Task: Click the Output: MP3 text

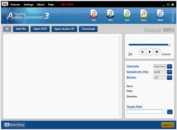Action: [159, 30]
